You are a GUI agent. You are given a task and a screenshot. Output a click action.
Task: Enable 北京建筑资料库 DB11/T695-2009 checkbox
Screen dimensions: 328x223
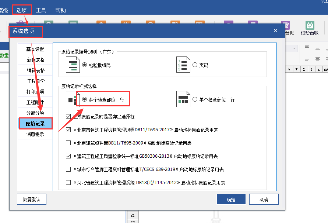tap(68, 143)
